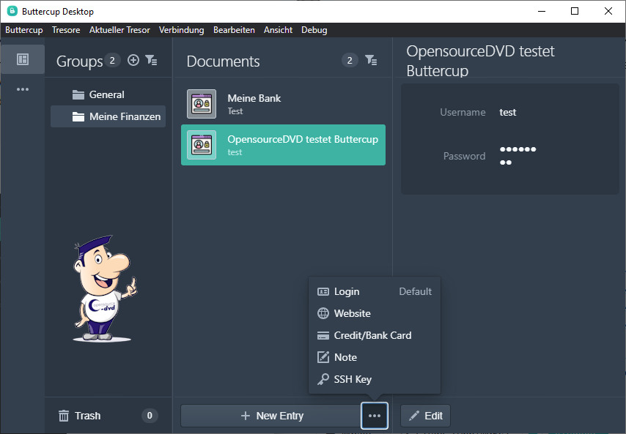Open the Verbindung menu
This screenshot has height=434, width=626.
pyautogui.click(x=181, y=30)
